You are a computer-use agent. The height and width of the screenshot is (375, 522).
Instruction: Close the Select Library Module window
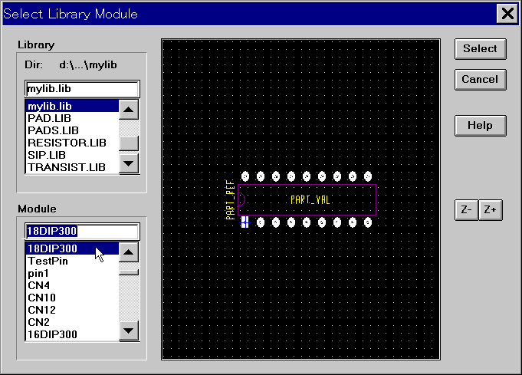click(x=507, y=14)
